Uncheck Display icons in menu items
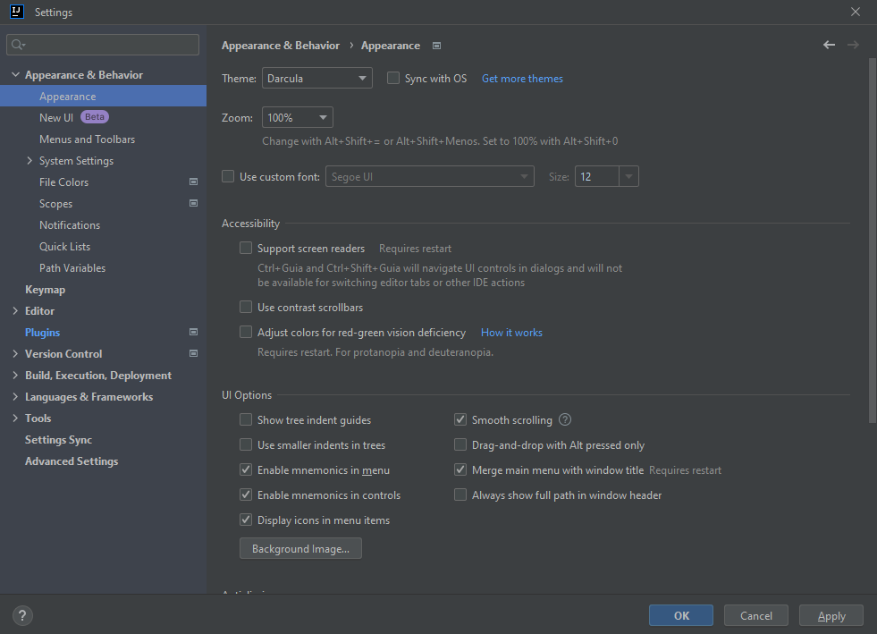This screenshot has width=877, height=634. pos(246,520)
